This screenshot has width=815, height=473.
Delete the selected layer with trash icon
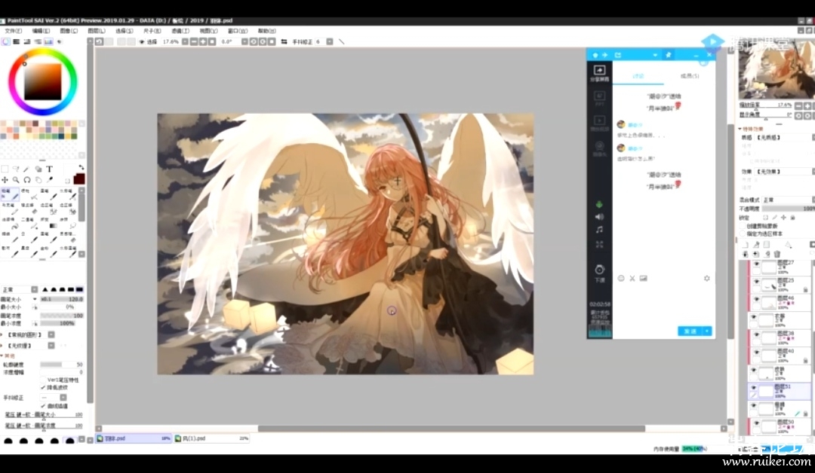777,254
